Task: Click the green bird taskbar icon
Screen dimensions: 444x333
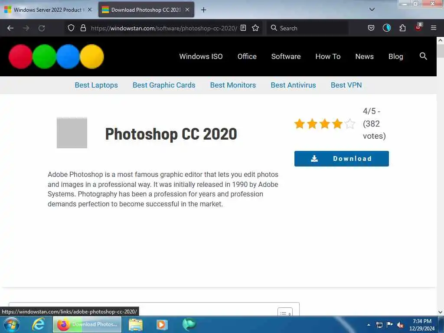Action: point(189,324)
